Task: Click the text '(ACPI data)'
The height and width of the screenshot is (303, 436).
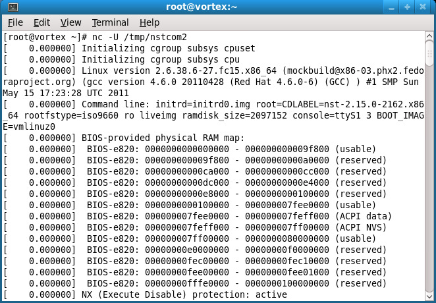Action: (364, 216)
